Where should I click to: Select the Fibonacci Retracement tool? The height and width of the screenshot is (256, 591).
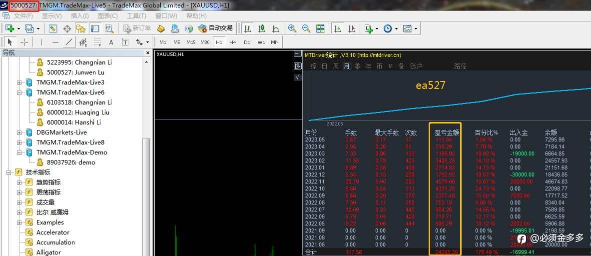point(97,42)
